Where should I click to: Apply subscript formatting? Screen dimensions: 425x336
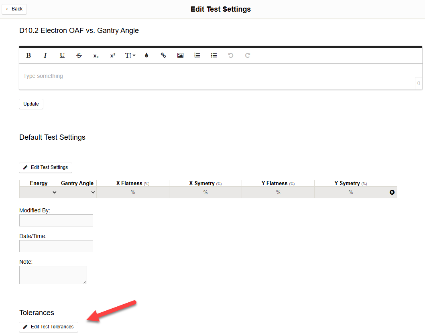pyautogui.click(x=96, y=55)
